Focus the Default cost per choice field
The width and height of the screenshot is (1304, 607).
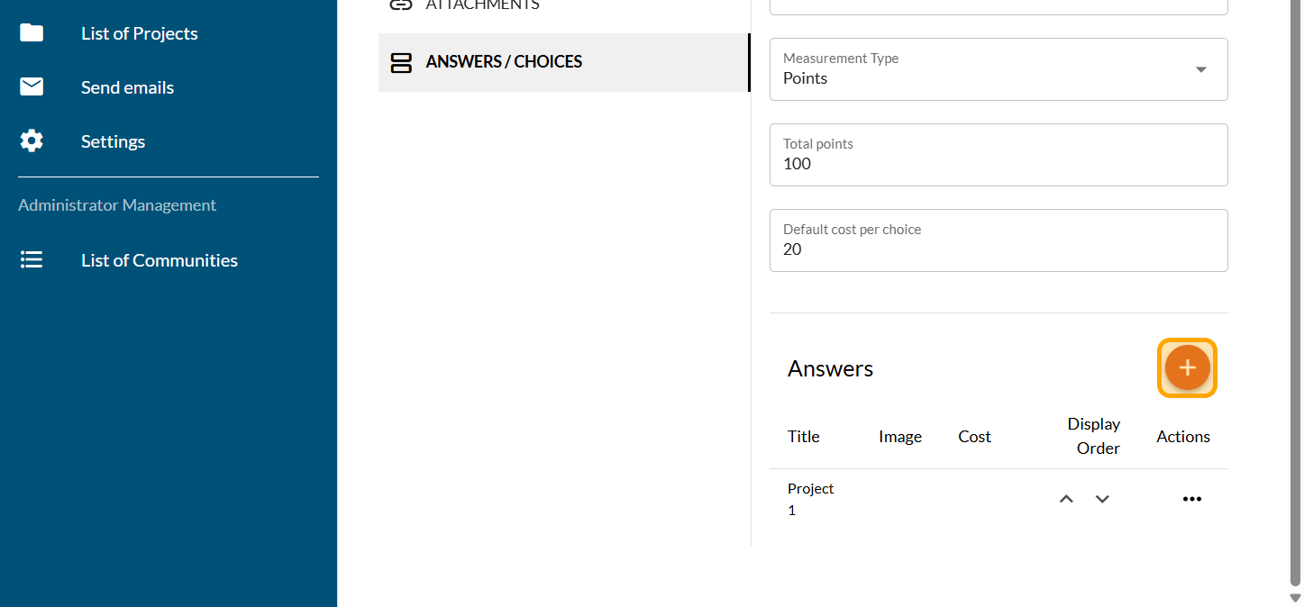tap(998, 249)
